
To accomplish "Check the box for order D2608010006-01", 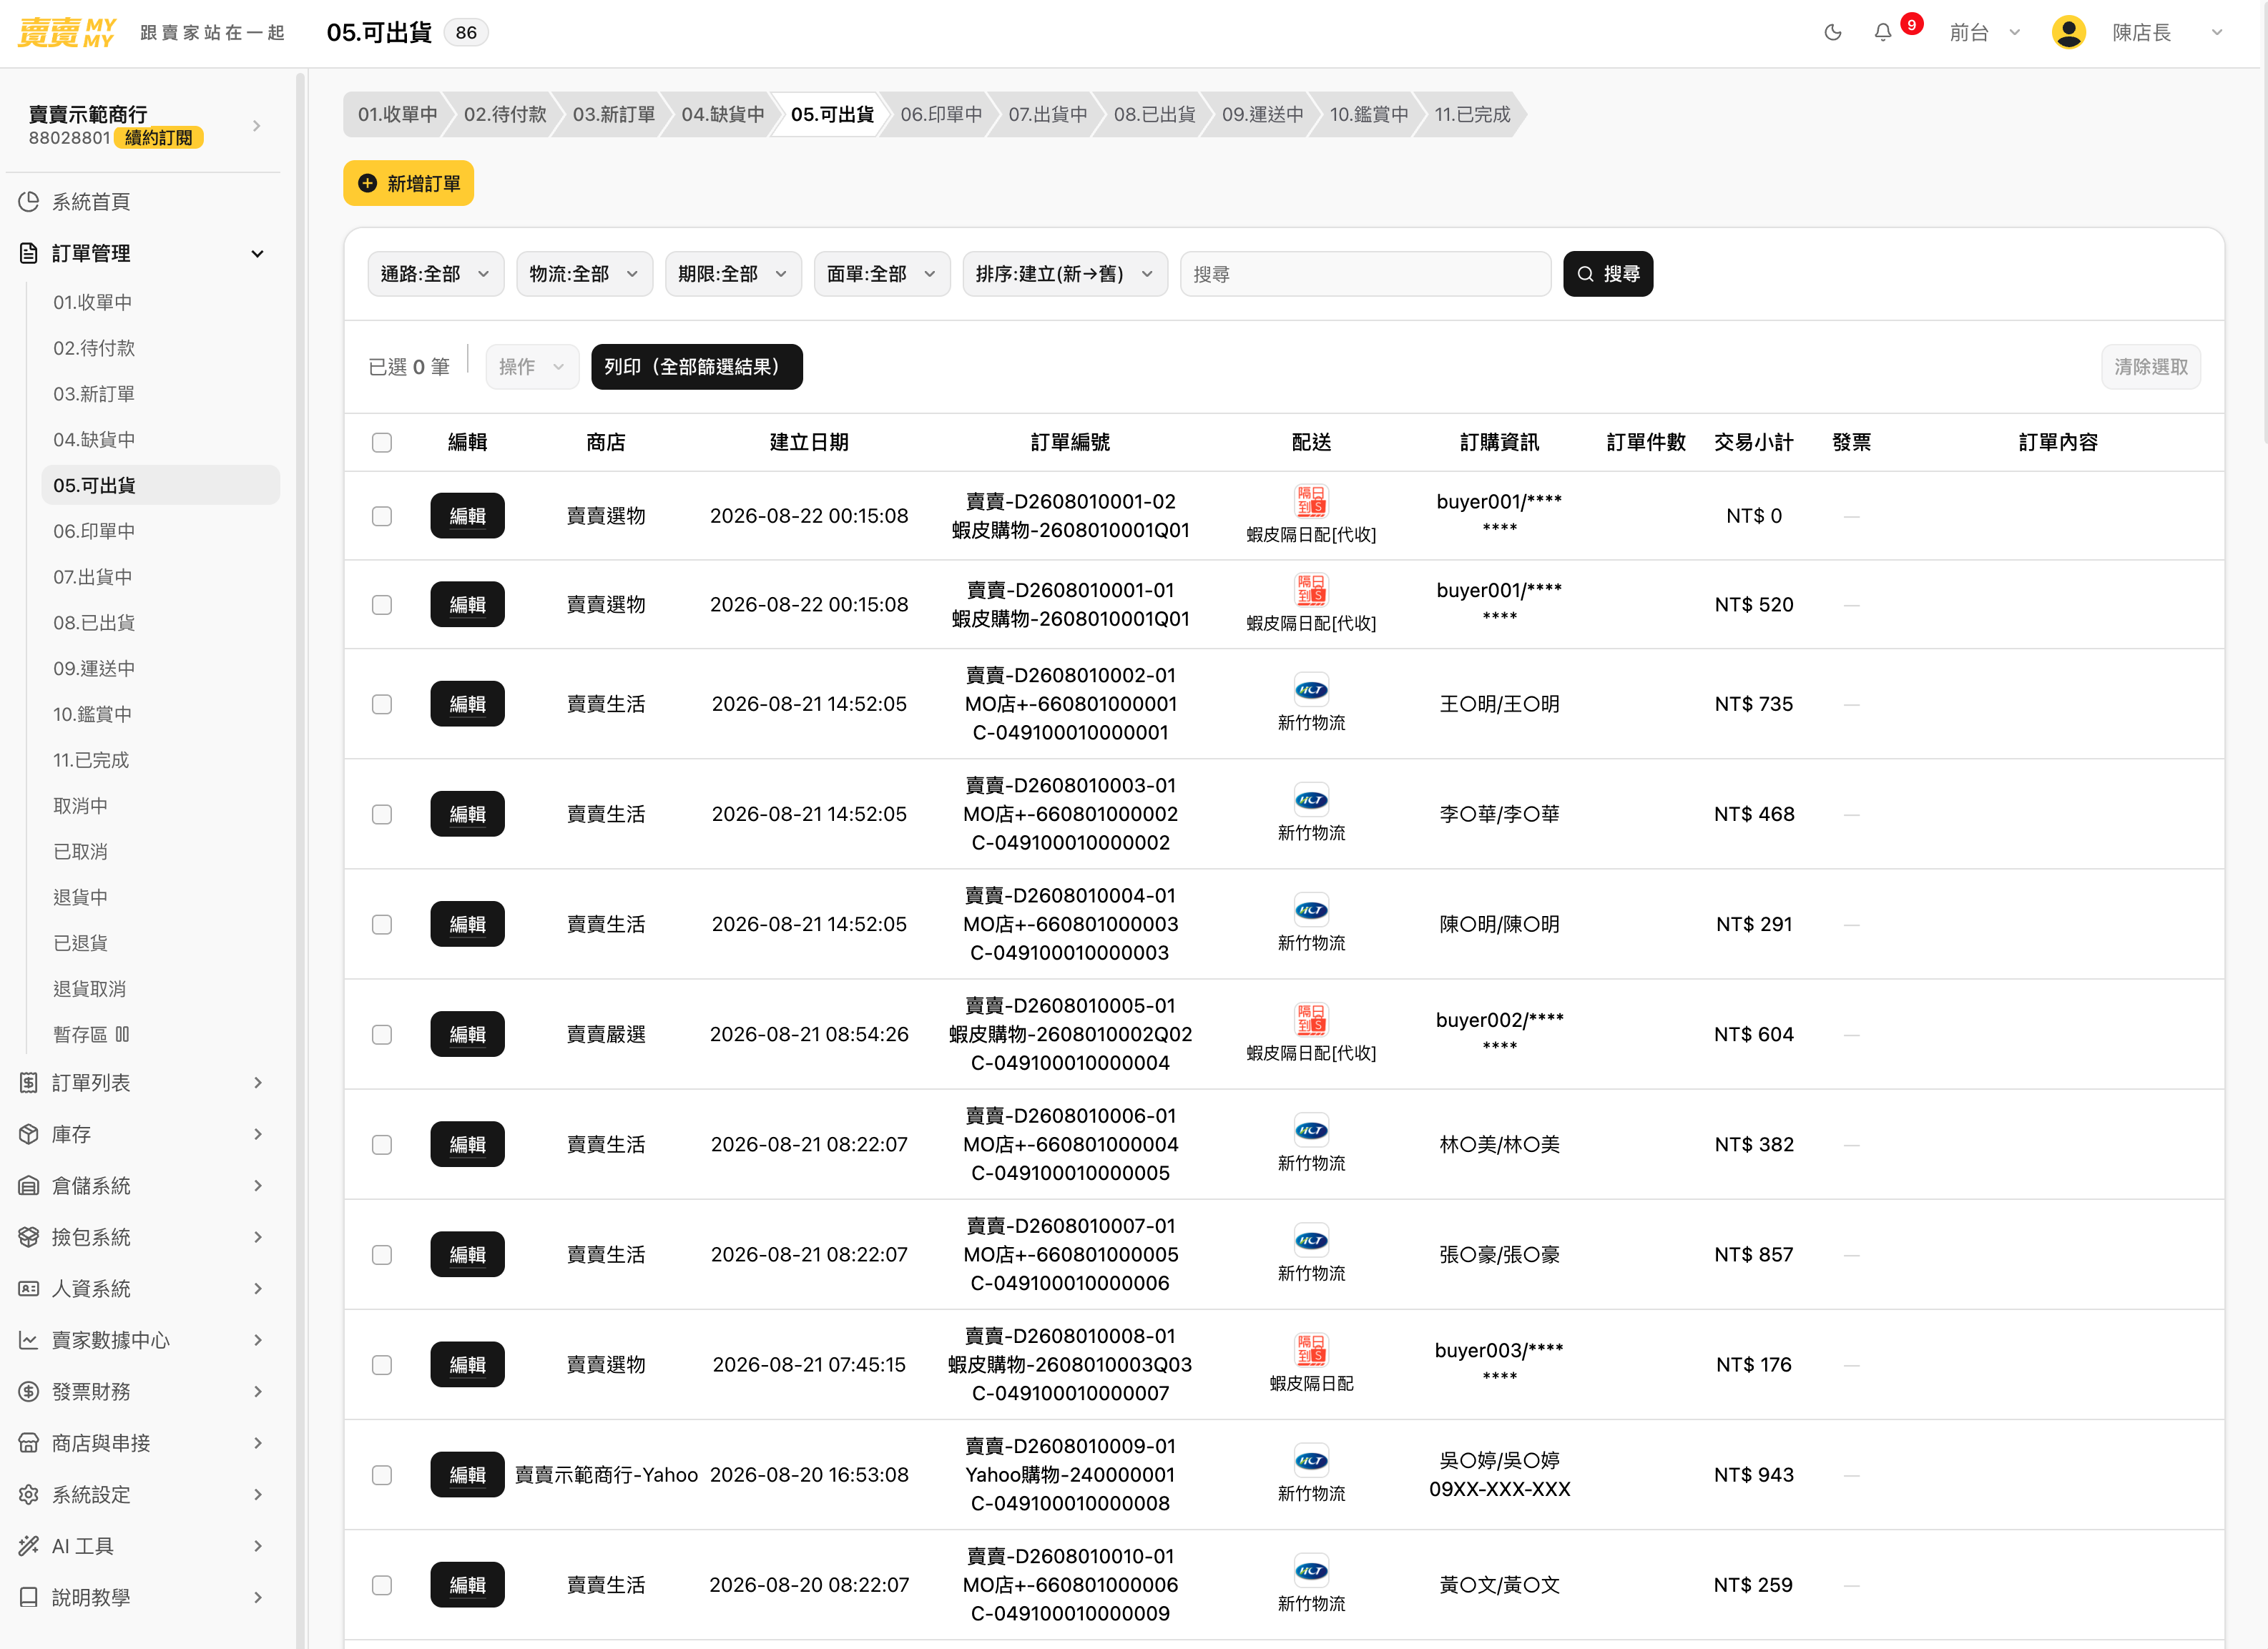I will 382,1144.
